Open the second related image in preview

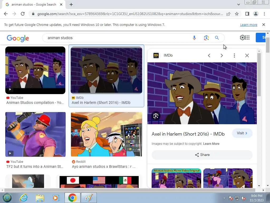click(x=228, y=178)
